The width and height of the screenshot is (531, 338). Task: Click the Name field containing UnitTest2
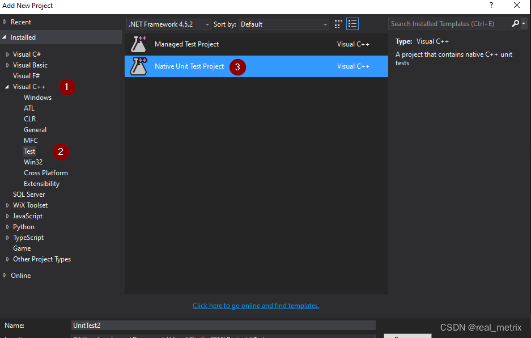click(x=223, y=326)
